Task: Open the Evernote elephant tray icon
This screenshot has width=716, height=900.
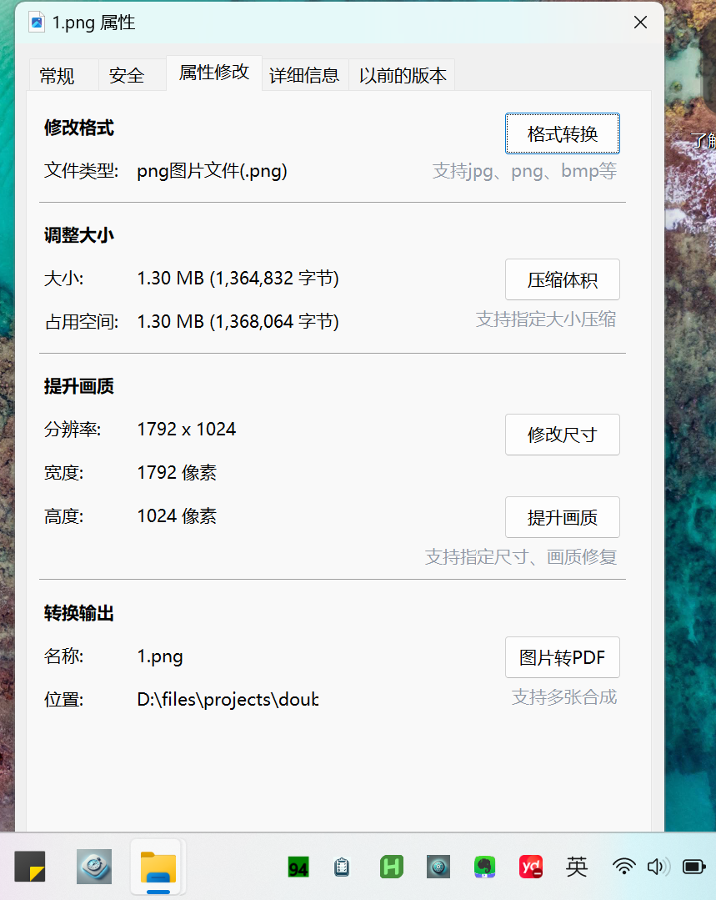Action: click(485, 867)
